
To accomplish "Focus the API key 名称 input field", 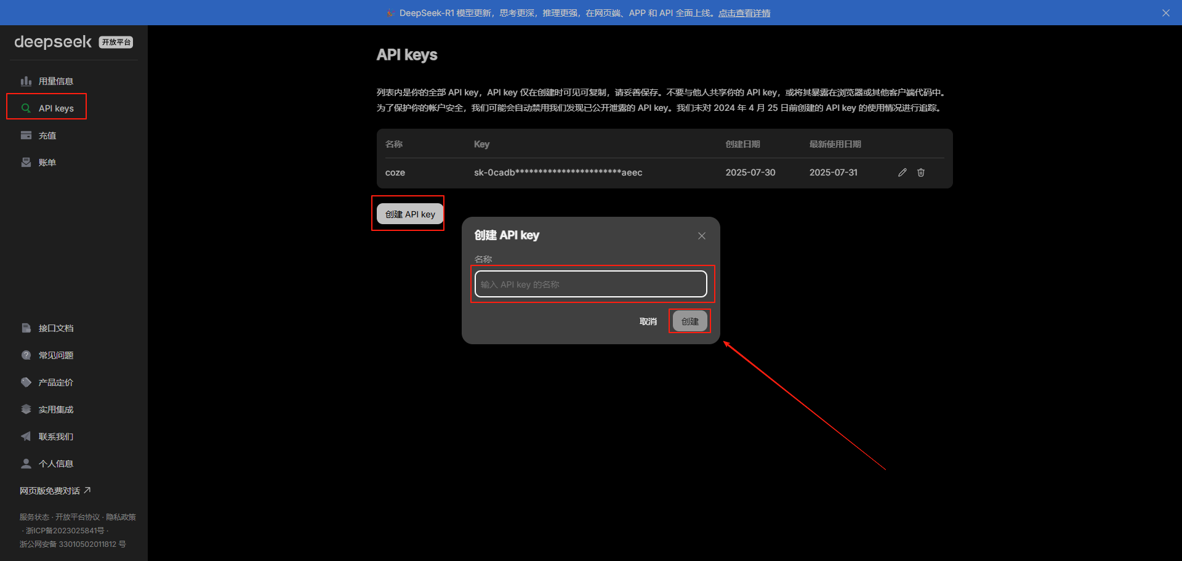I will (x=591, y=284).
